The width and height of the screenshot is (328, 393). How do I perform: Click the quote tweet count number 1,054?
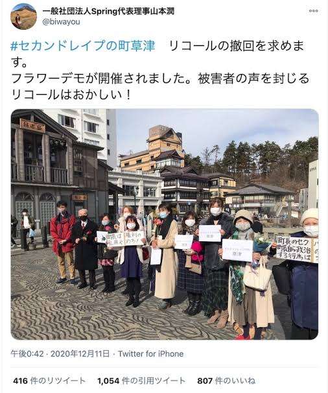[x=108, y=381]
